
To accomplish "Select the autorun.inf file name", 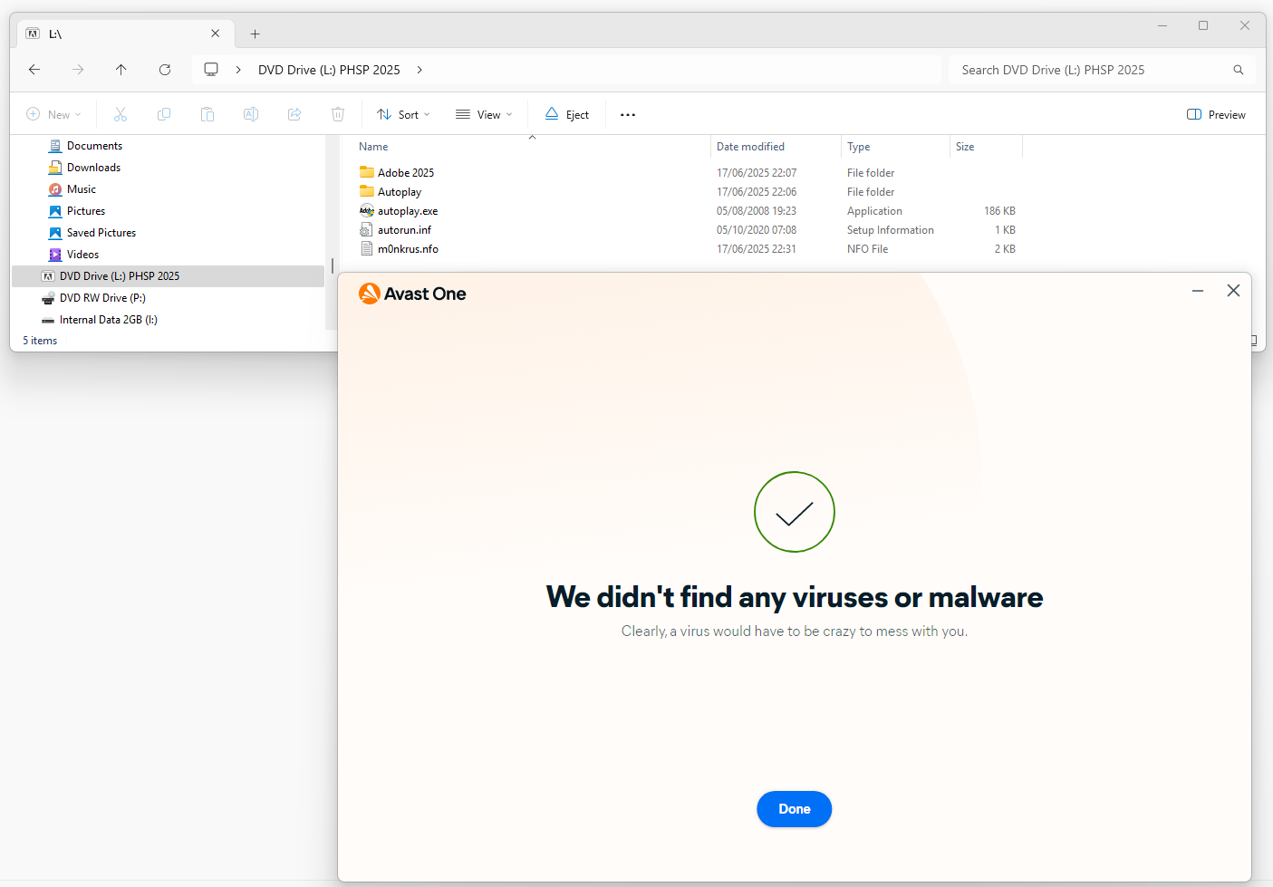I will pyautogui.click(x=404, y=229).
